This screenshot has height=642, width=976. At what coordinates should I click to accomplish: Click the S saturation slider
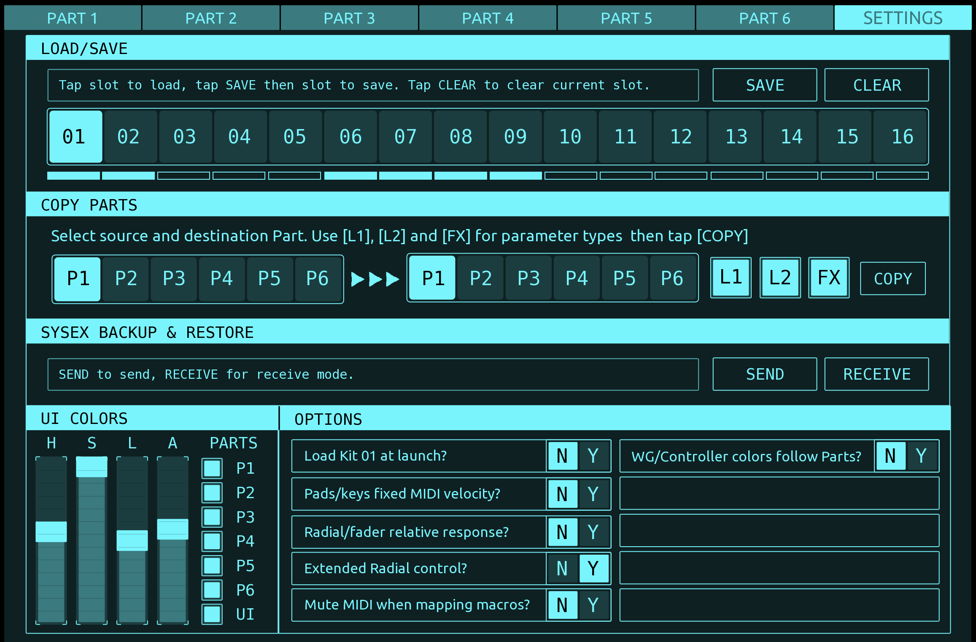click(x=92, y=540)
